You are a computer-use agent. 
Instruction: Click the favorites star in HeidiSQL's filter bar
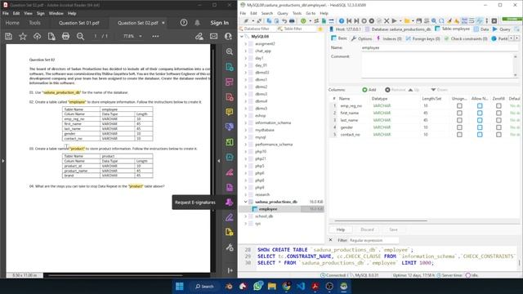click(x=320, y=29)
